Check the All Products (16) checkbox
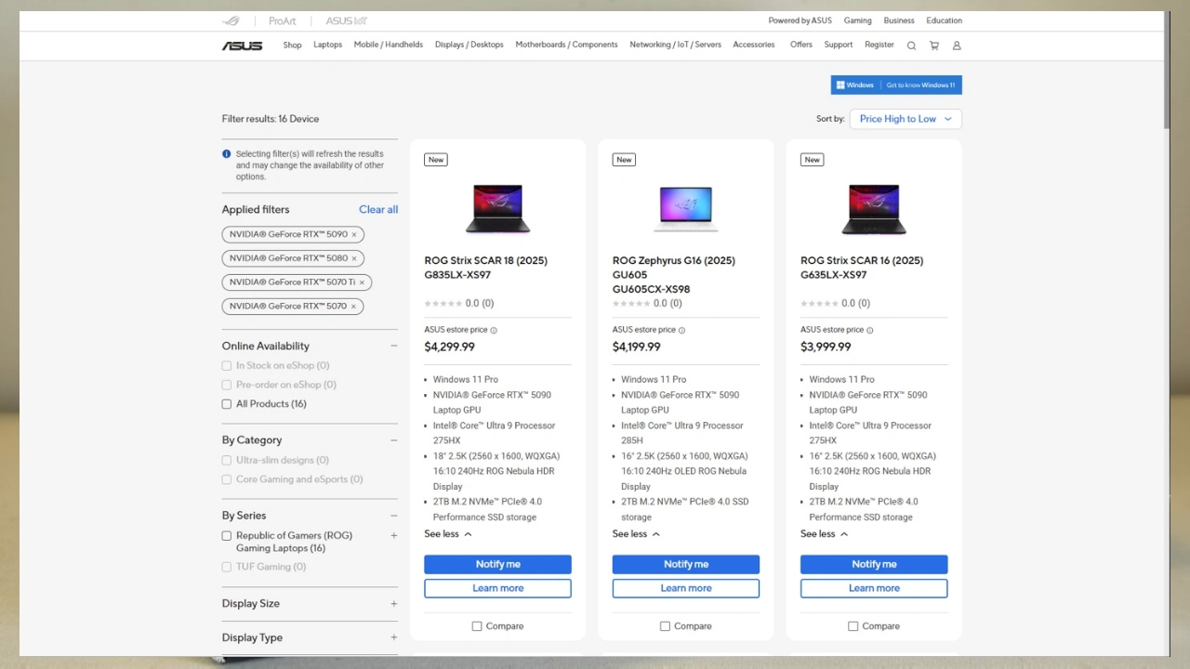 tap(226, 404)
